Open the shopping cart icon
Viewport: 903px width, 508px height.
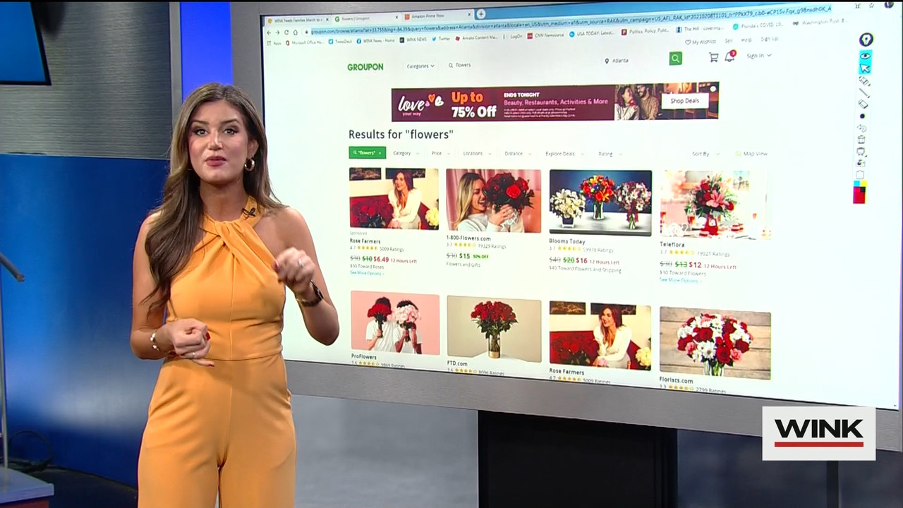714,57
